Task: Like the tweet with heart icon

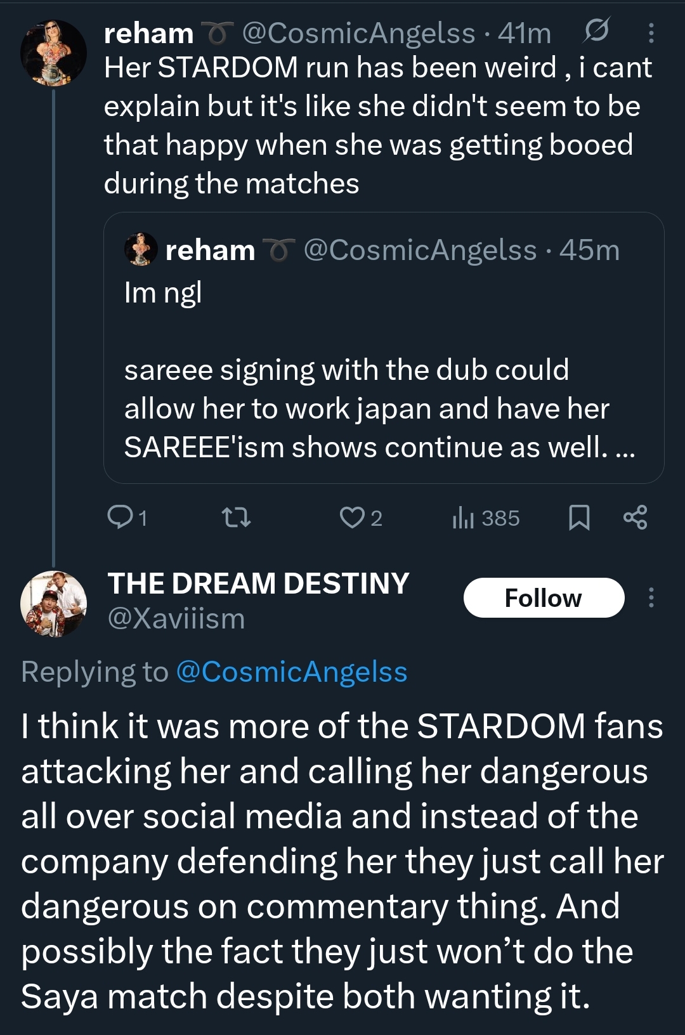Action: pyautogui.click(x=351, y=517)
